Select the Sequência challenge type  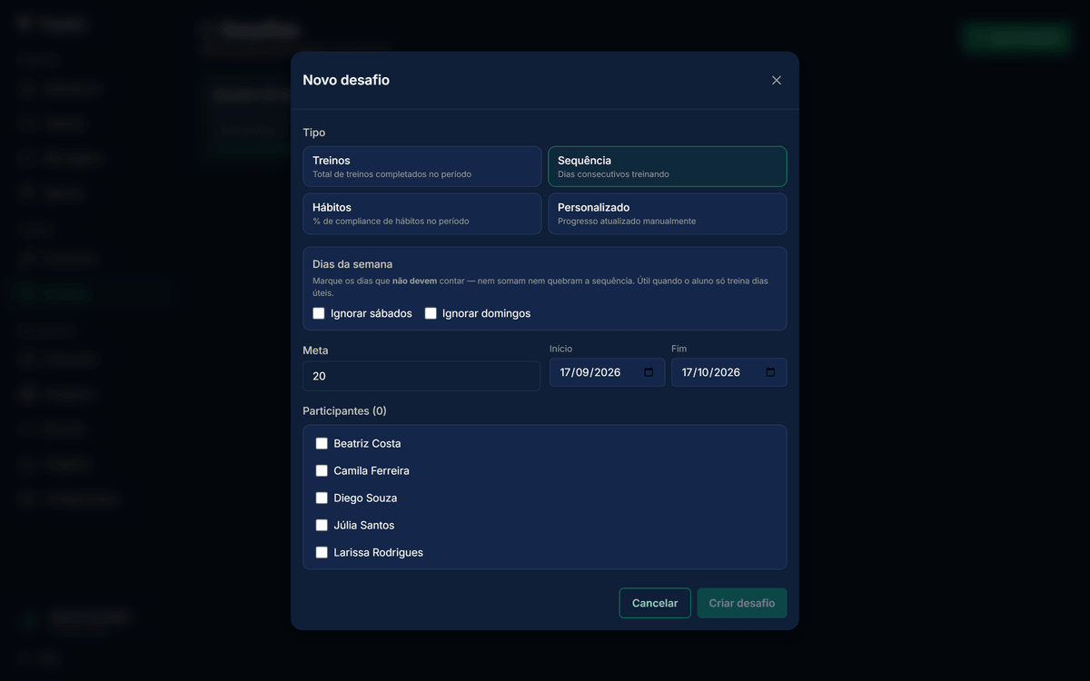[x=668, y=167]
